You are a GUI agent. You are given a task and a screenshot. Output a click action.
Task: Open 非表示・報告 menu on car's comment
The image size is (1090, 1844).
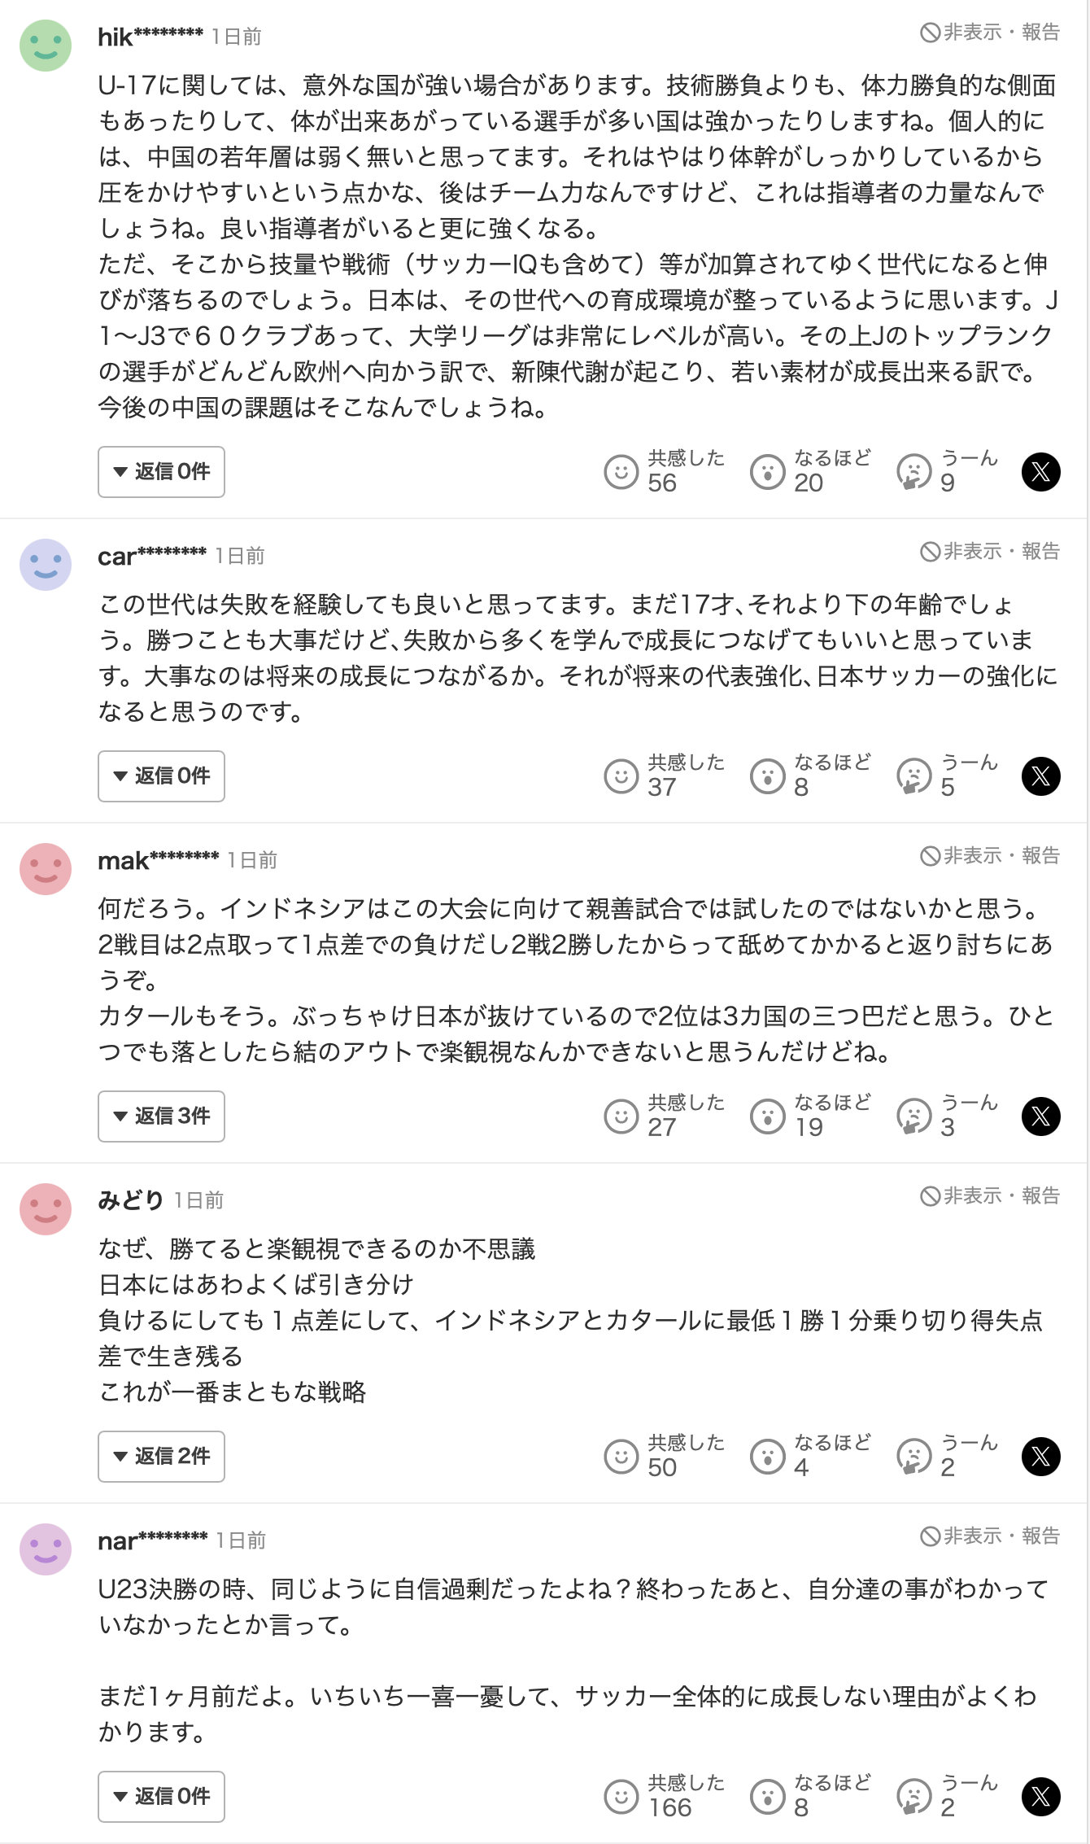point(990,552)
